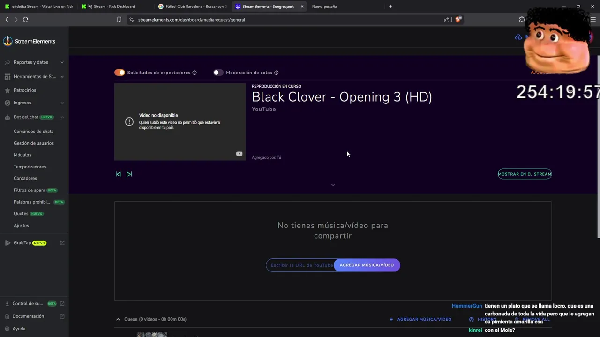This screenshot has height=337, width=600.
Task: Open Filtros de spam menu item
Action: (29, 190)
